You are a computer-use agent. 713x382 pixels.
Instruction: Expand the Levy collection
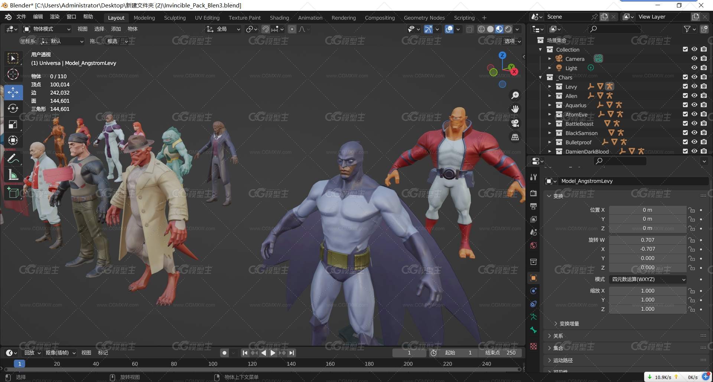[550, 86]
